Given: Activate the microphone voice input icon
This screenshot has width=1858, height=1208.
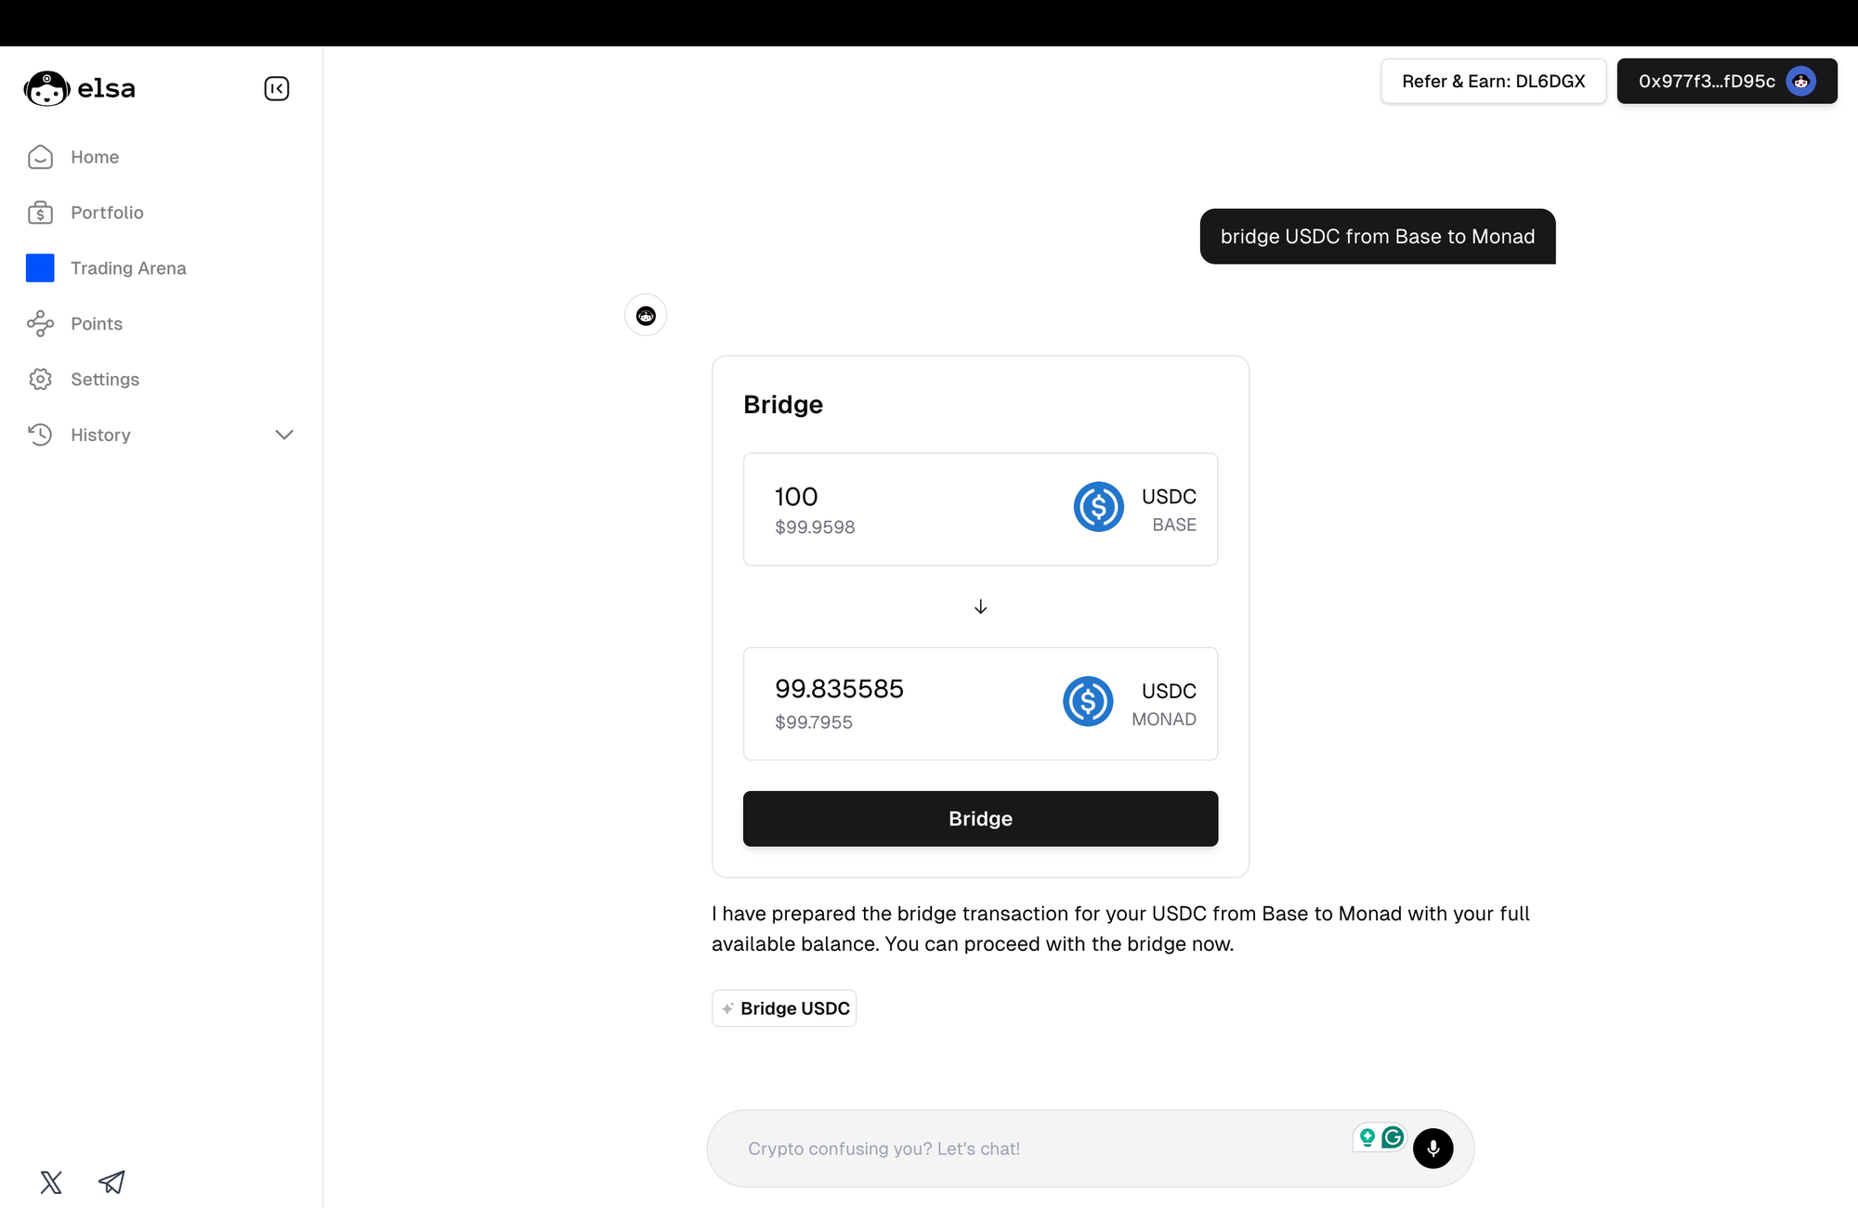Looking at the screenshot, I should 1433,1149.
